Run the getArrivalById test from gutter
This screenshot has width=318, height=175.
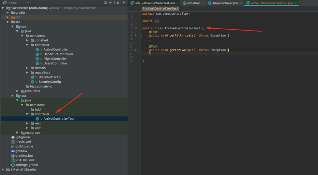136,50
